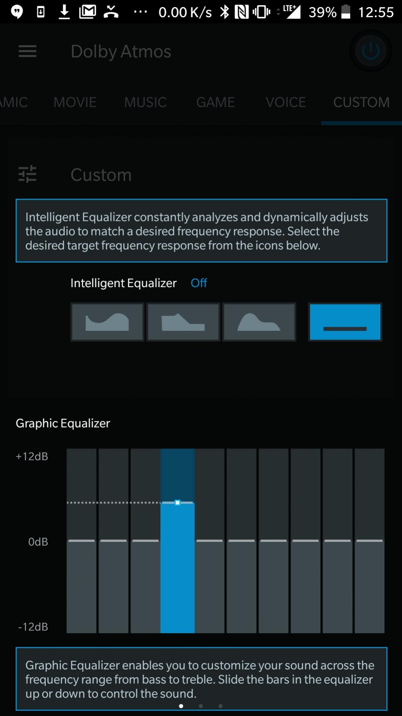Switch to the Movie tab

pos(75,102)
